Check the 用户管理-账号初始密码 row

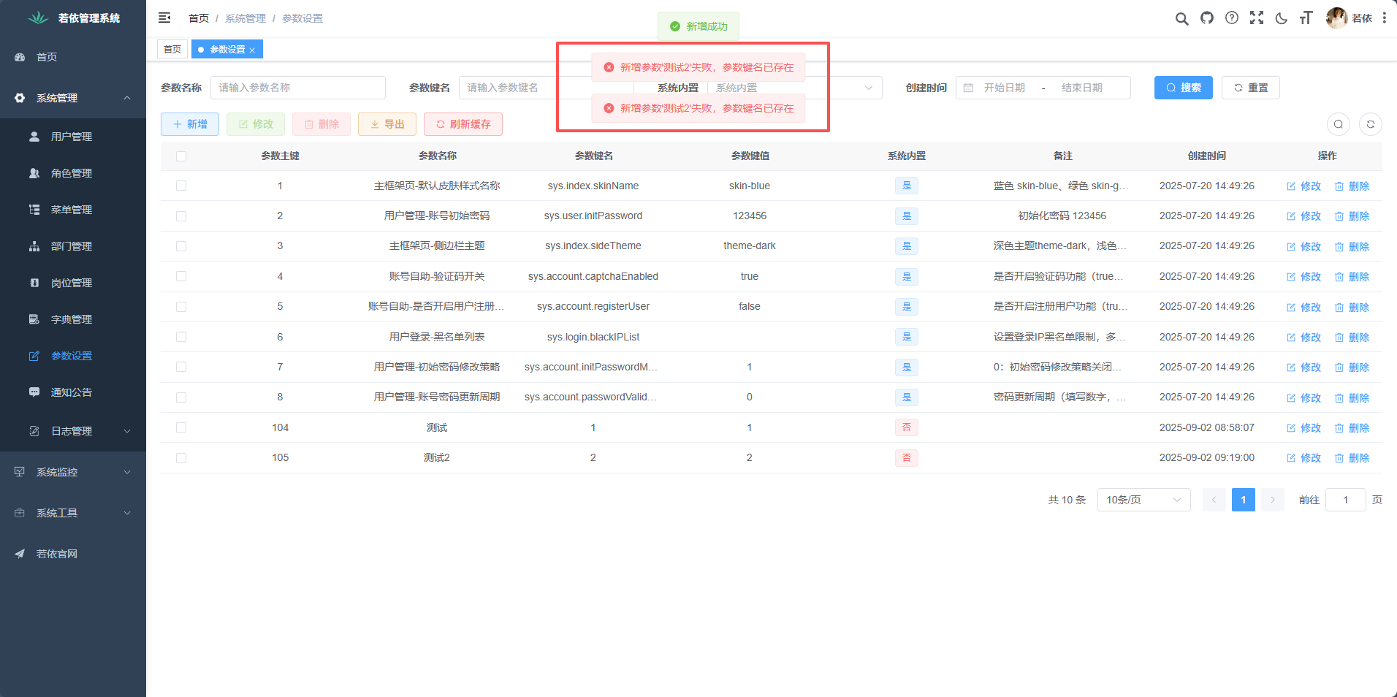coord(181,216)
